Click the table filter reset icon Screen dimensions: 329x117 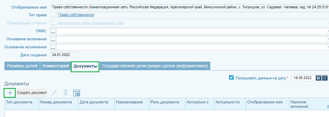[77, 93]
